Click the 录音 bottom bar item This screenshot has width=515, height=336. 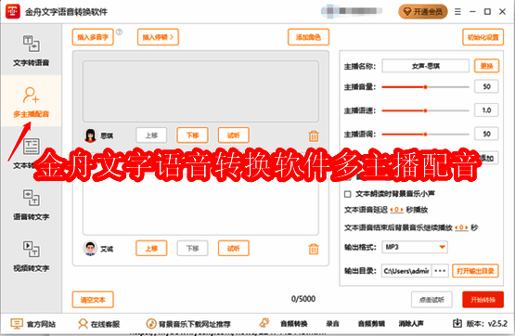332,324
